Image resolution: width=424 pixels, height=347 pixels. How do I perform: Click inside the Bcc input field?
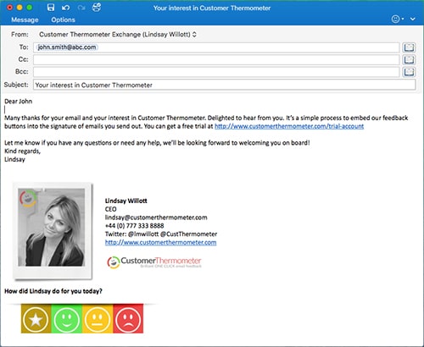[x=216, y=72]
